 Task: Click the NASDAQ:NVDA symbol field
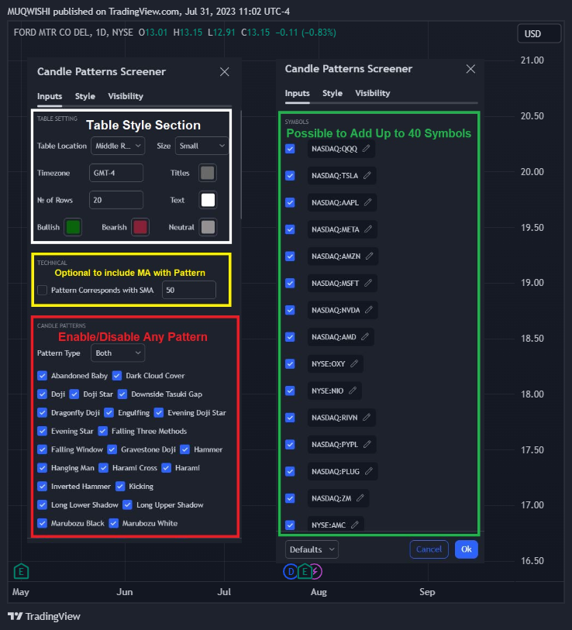point(343,310)
